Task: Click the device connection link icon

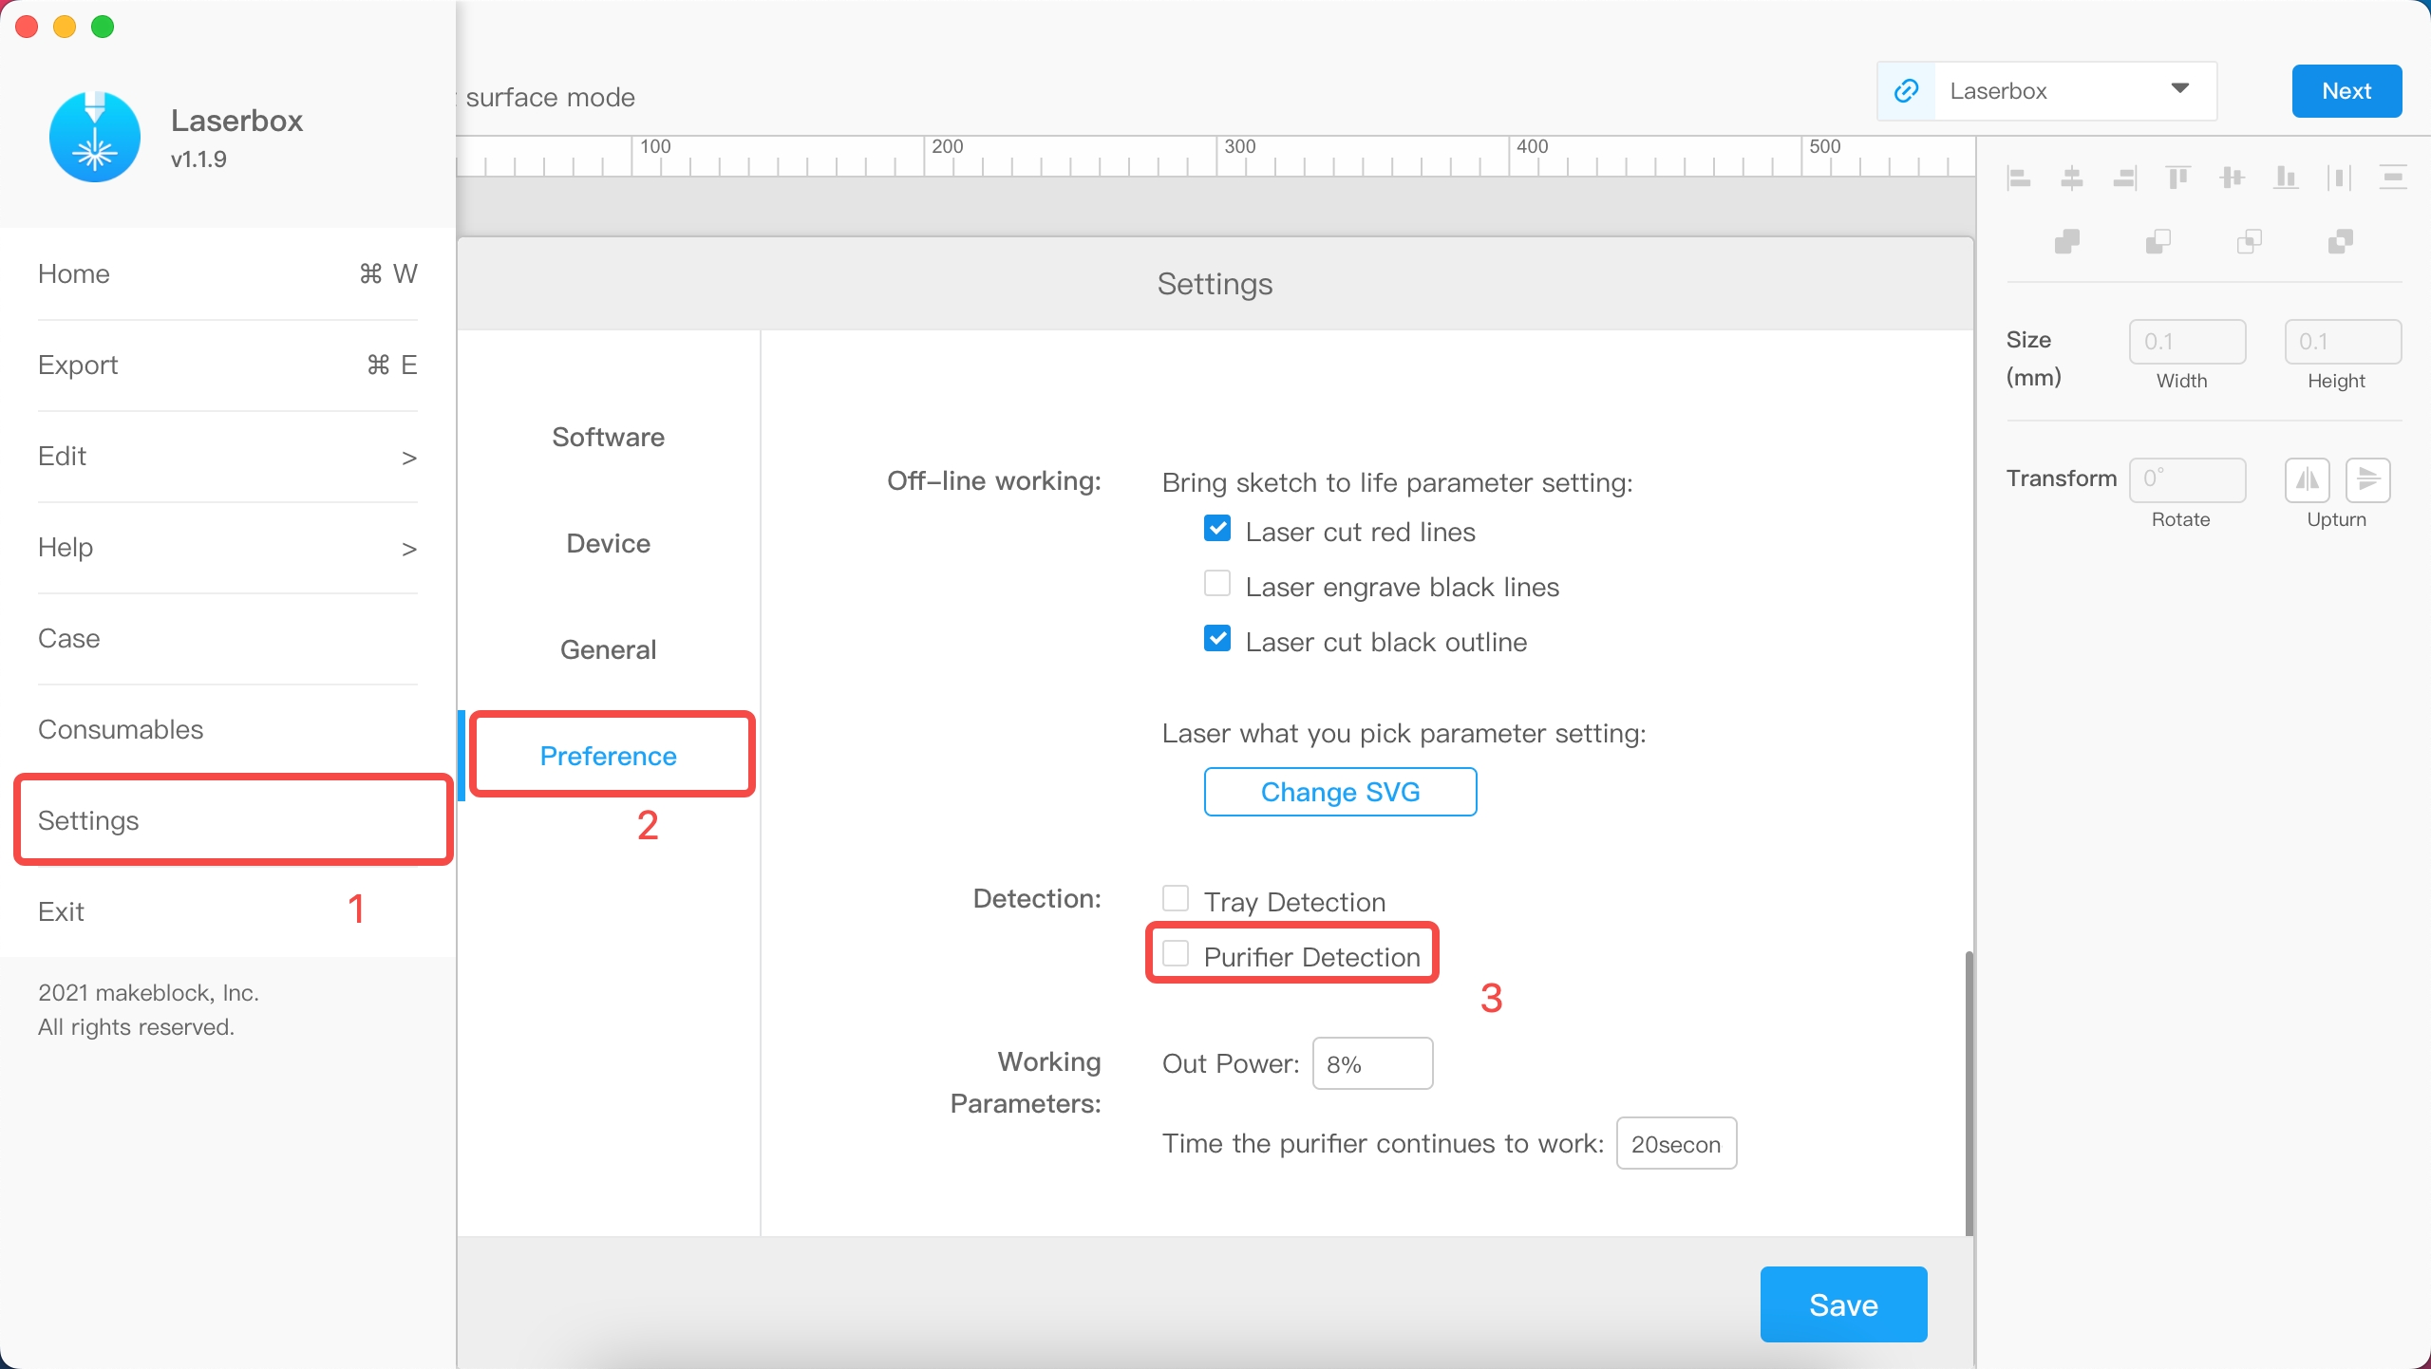Action: [1906, 91]
